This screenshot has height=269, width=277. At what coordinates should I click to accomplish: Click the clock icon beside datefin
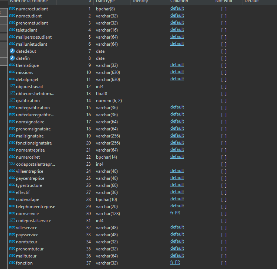pos(12,58)
